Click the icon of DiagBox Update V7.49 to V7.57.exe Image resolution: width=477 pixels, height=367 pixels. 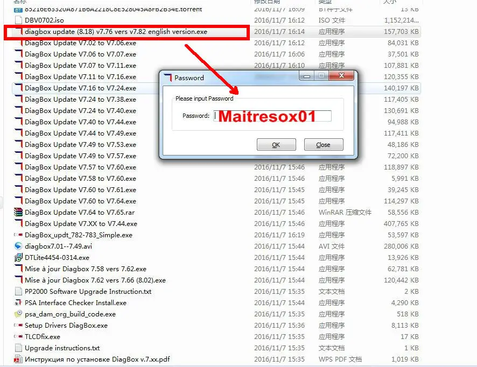tap(18, 156)
